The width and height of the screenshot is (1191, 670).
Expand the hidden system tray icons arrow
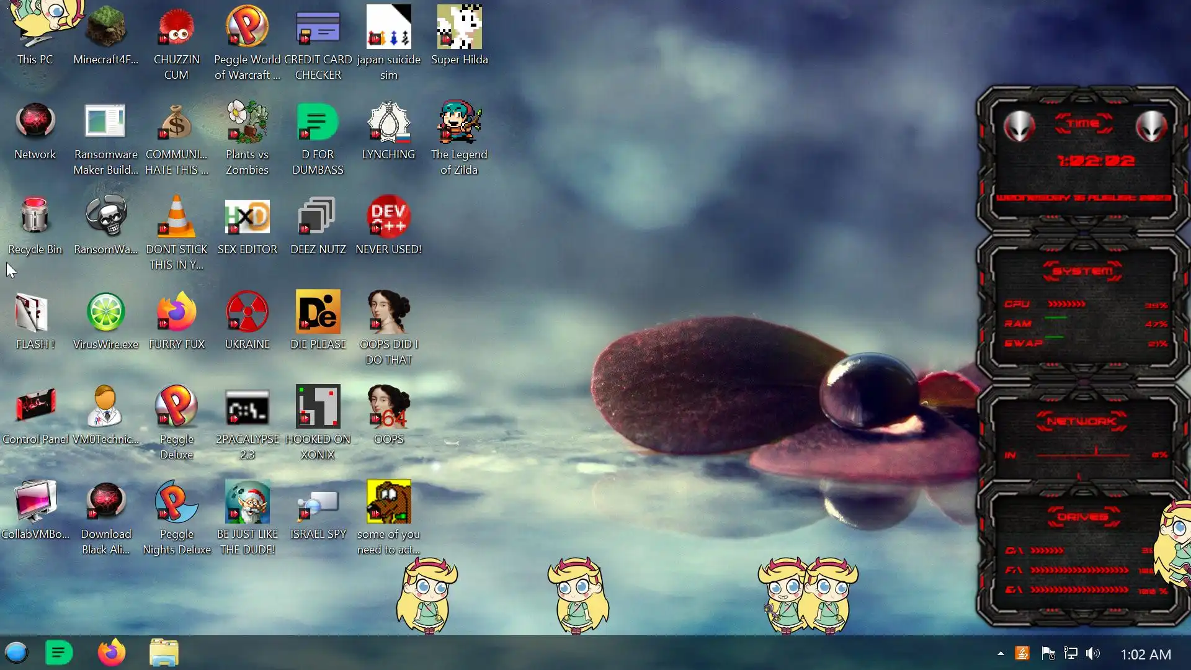[1001, 653]
